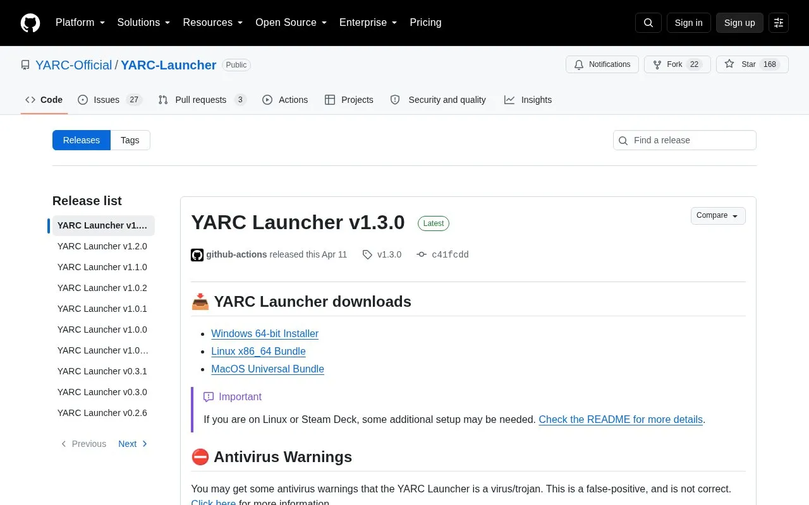Click the Star icon
The image size is (809, 505).
point(729,64)
